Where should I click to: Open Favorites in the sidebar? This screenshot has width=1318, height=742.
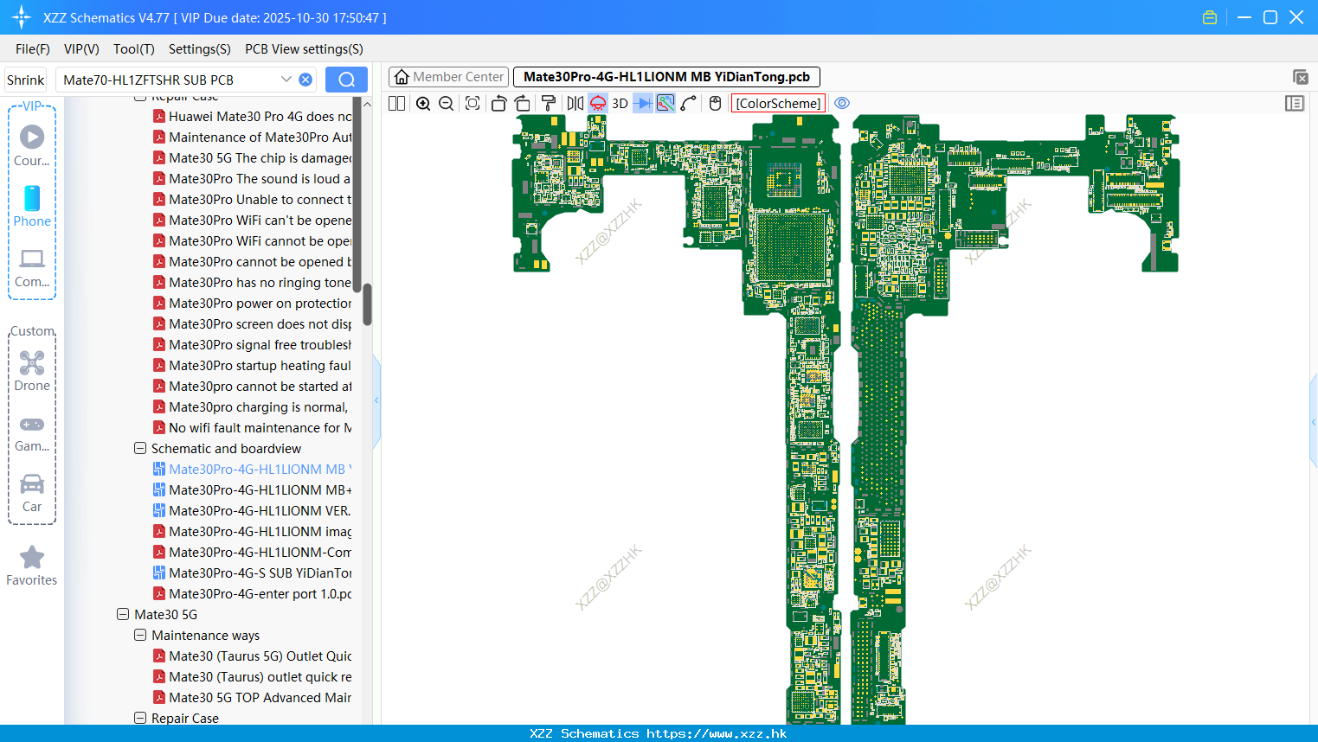pyautogui.click(x=32, y=566)
